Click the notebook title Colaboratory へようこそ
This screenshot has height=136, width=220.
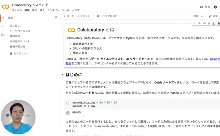pyautogui.click(x=30, y=5)
